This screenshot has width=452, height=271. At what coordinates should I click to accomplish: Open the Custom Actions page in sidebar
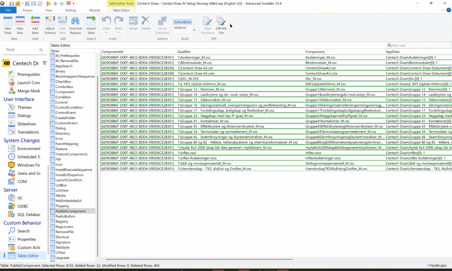point(29,248)
